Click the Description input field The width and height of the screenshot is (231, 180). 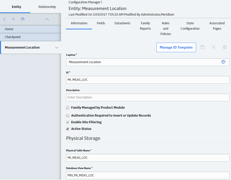click(x=148, y=97)
